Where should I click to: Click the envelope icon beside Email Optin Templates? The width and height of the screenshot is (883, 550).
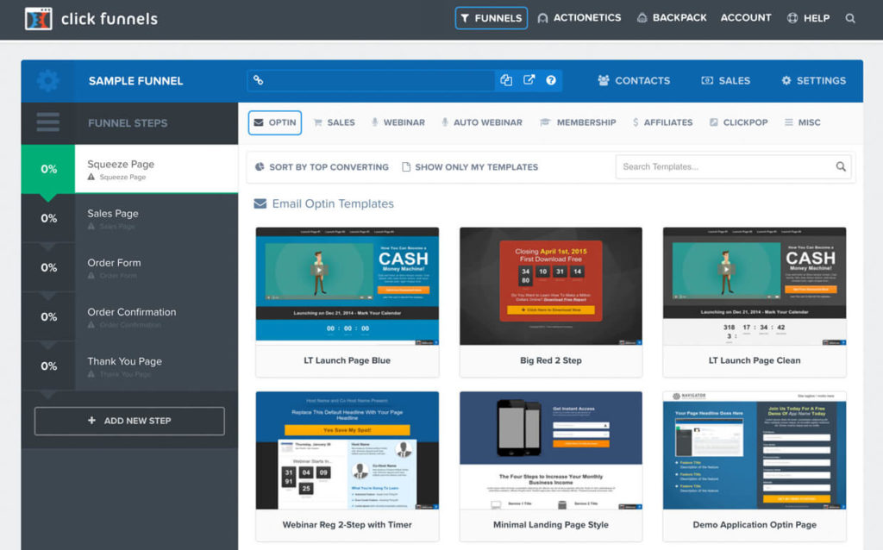tap(260, 203)
